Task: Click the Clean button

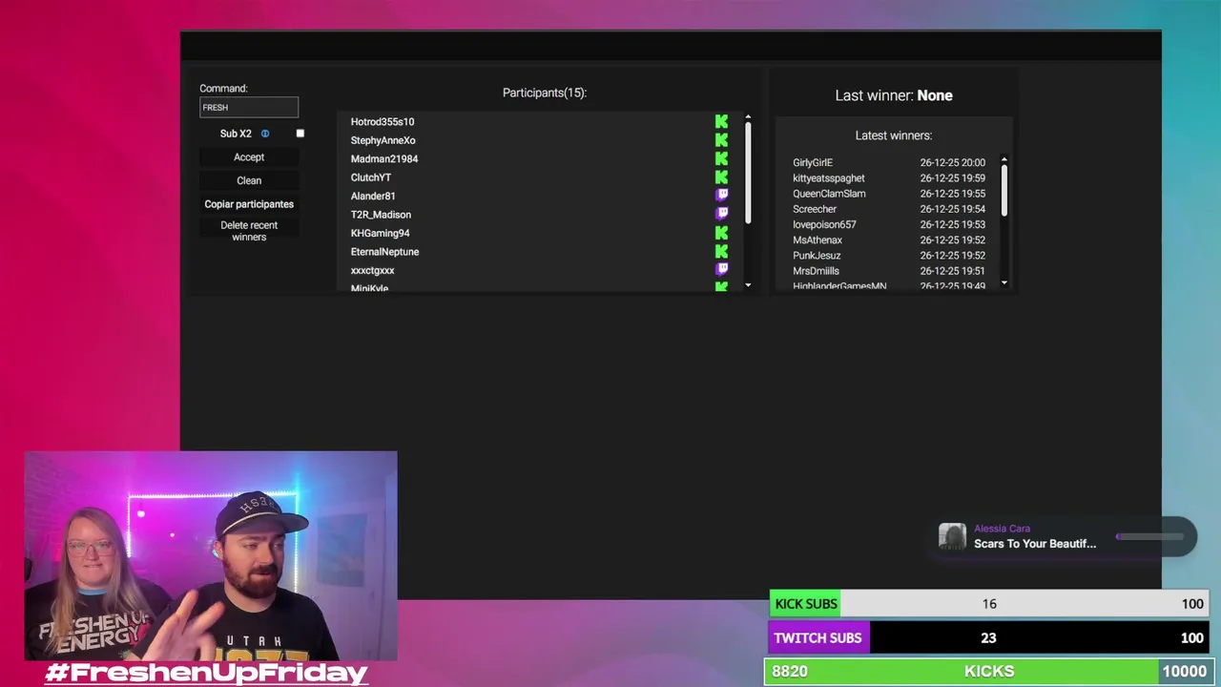Action: 249,180
